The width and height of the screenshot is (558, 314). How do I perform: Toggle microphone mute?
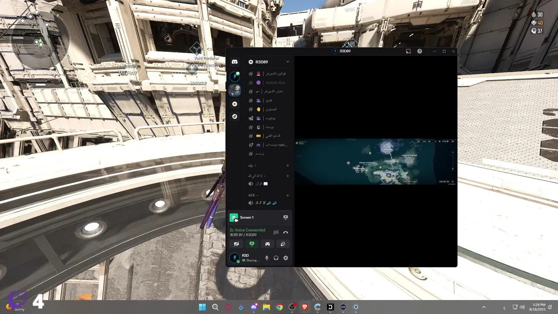267,258
